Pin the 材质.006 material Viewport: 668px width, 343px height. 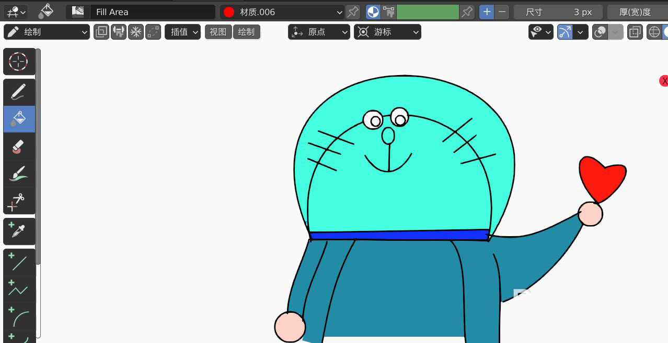click(x=353, y=11)
